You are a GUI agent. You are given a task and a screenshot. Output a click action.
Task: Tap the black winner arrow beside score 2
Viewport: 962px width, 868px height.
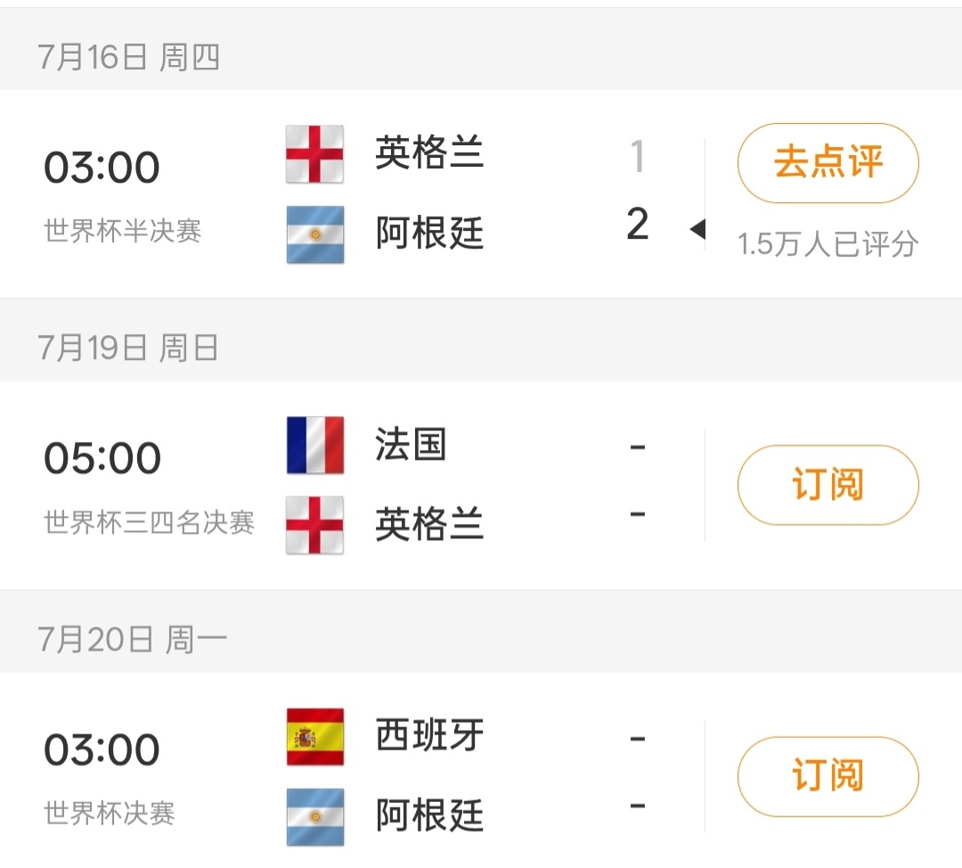(x=697, y=229)
